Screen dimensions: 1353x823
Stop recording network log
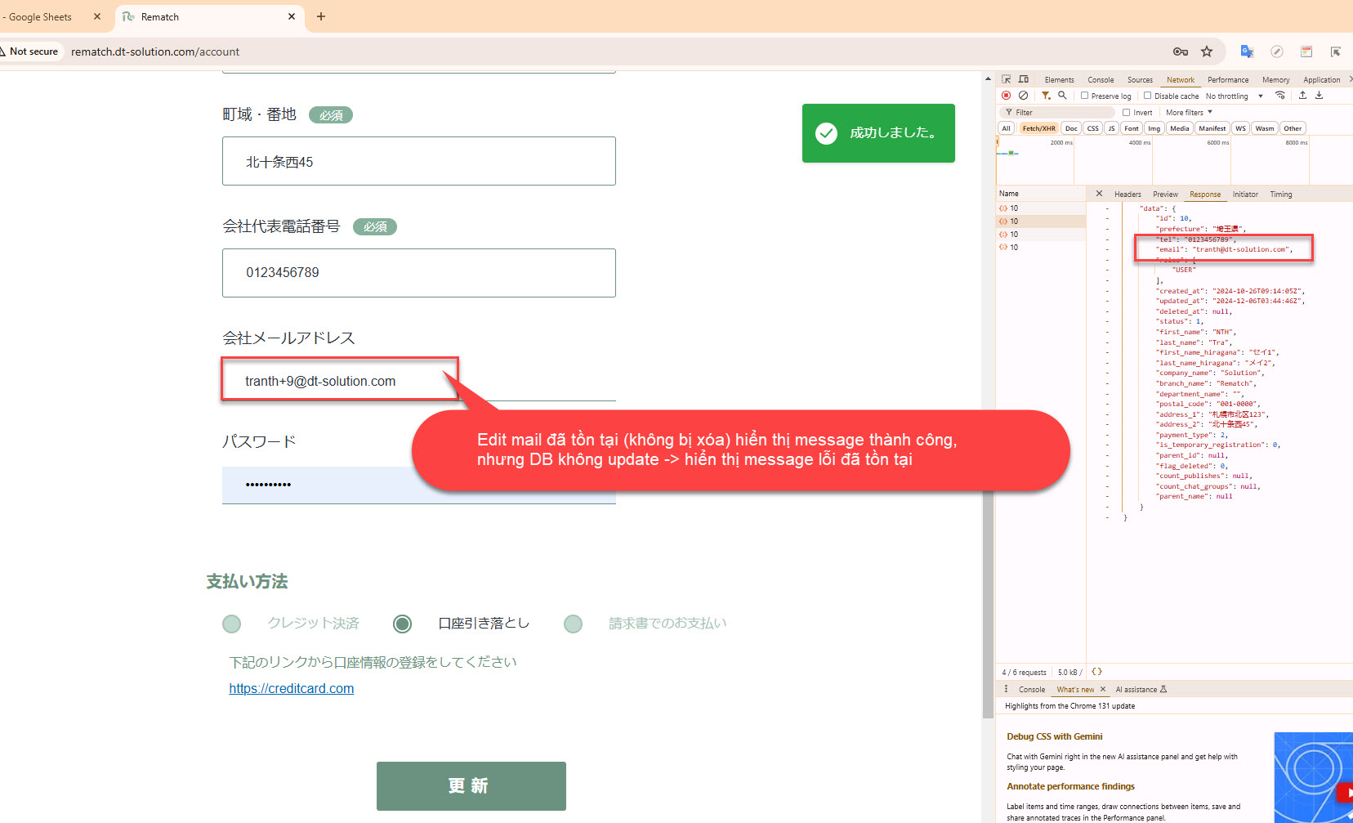pyautogui.click(x=1007, y=96)
